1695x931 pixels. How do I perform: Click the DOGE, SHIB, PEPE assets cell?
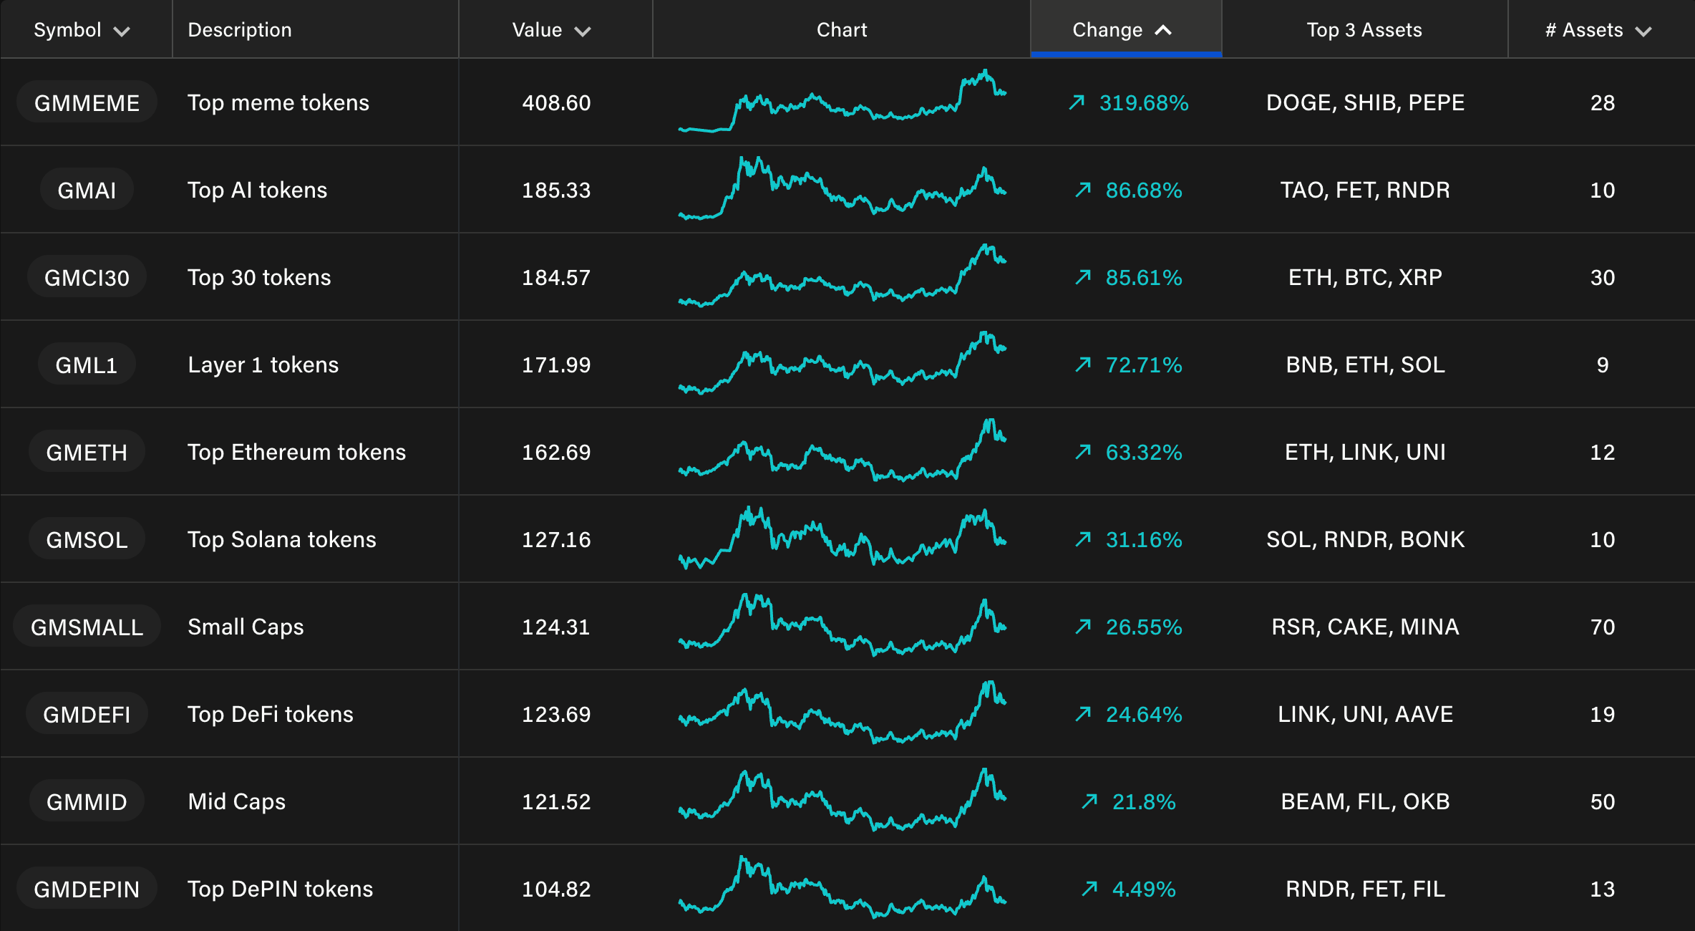[1364, 102]
